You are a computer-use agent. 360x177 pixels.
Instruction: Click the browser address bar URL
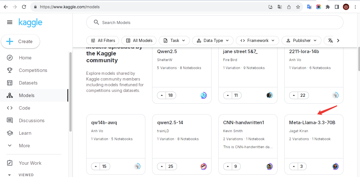click(70, 7)
